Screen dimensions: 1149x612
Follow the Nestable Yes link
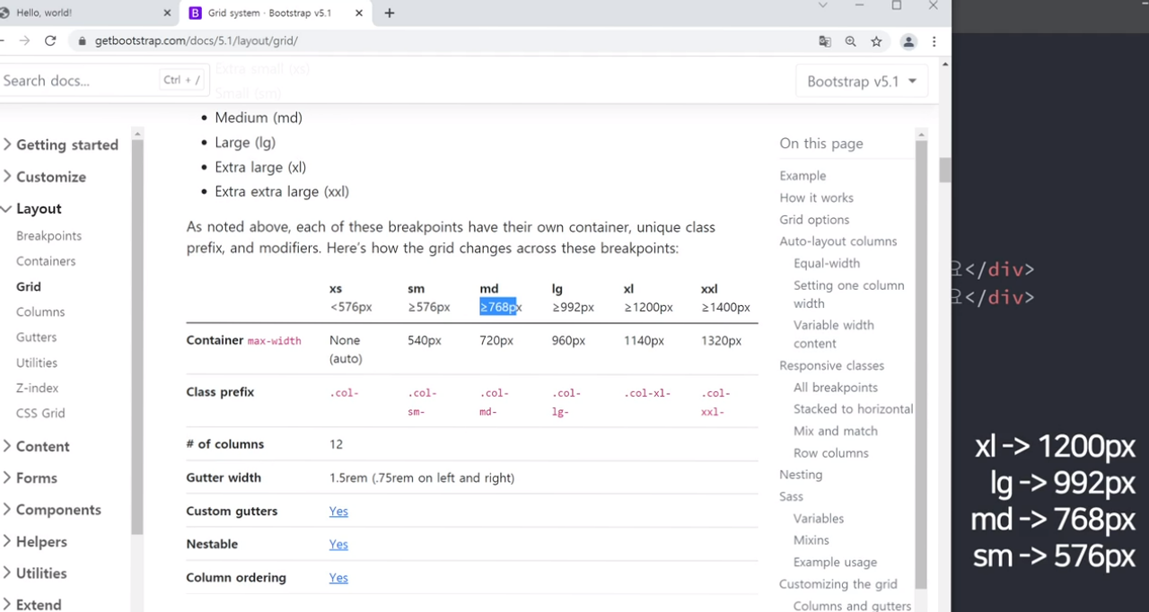338,545
